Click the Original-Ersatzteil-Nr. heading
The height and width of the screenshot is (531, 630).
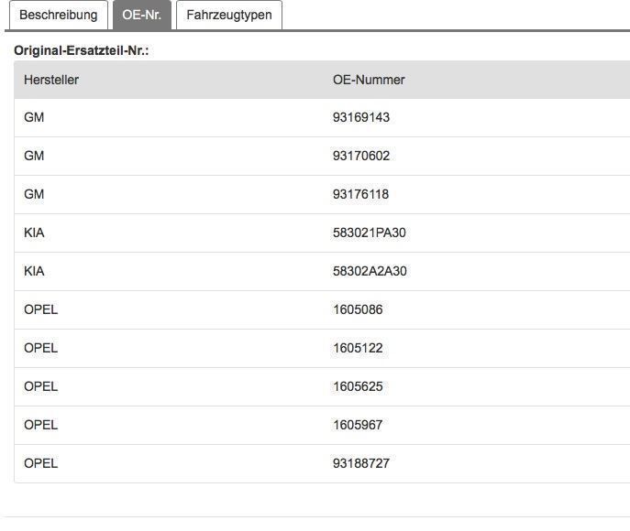pyautogui.click(x=82, y=51)
